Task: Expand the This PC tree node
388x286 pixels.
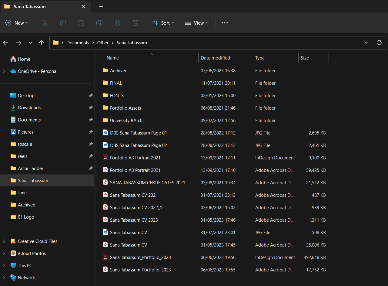Action: point(4,266)
